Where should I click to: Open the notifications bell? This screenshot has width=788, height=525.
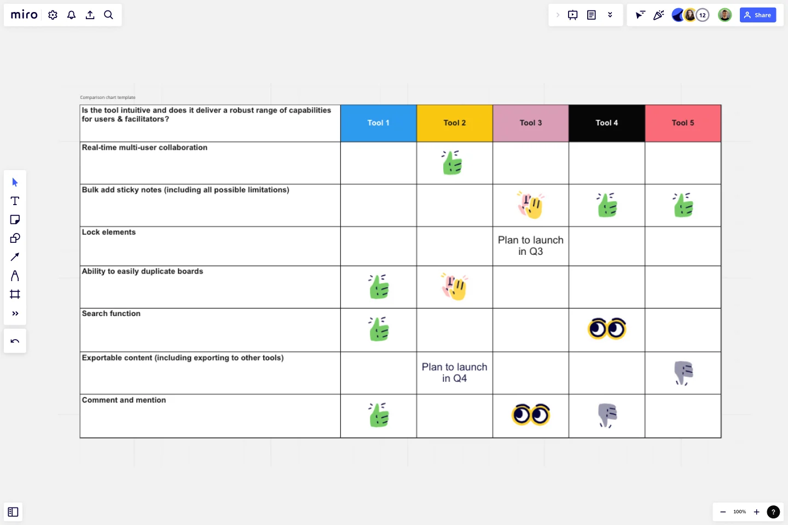[x=71, y=15]
